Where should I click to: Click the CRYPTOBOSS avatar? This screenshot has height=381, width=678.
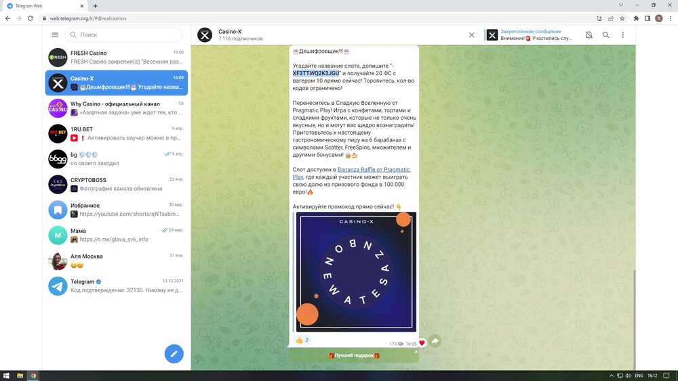(x=58, y=184)
